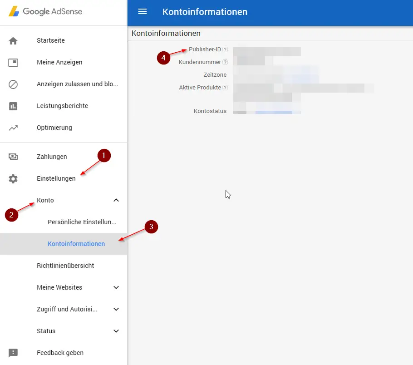The image size is (413, 365).
Task: Click the Optimierung trend icon
Action: tap(13, 128)
